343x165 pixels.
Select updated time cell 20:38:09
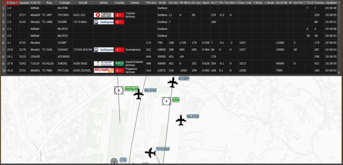pyautogui.click(x=331, y=29)
